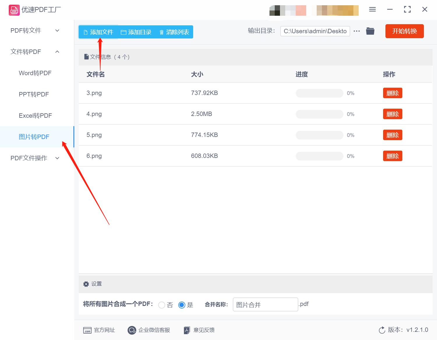Click the hamburger menu icon top right

click(x=372, y=9)
